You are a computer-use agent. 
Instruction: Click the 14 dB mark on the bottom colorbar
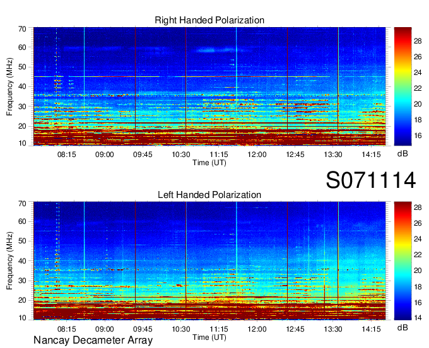coord(418,318)
